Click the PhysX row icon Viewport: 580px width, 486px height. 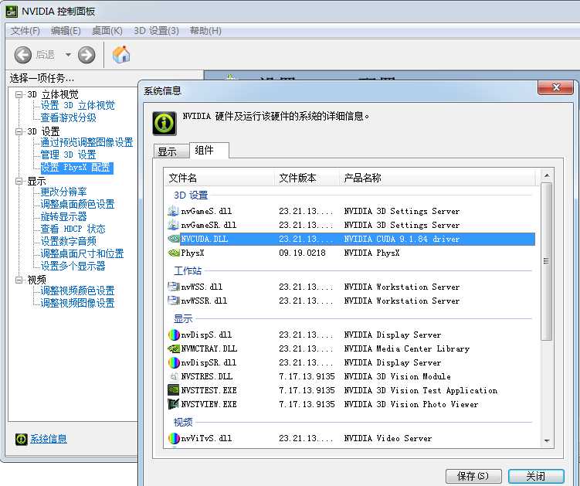tap(174, 253)
